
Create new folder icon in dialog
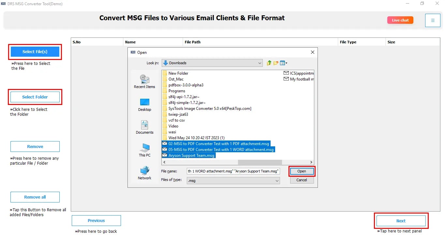point(276,63)
